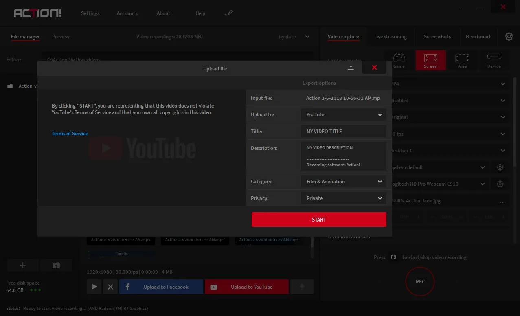Click the status text 'Ready to start video recording'
520x316 pixels.
[55, 308]
